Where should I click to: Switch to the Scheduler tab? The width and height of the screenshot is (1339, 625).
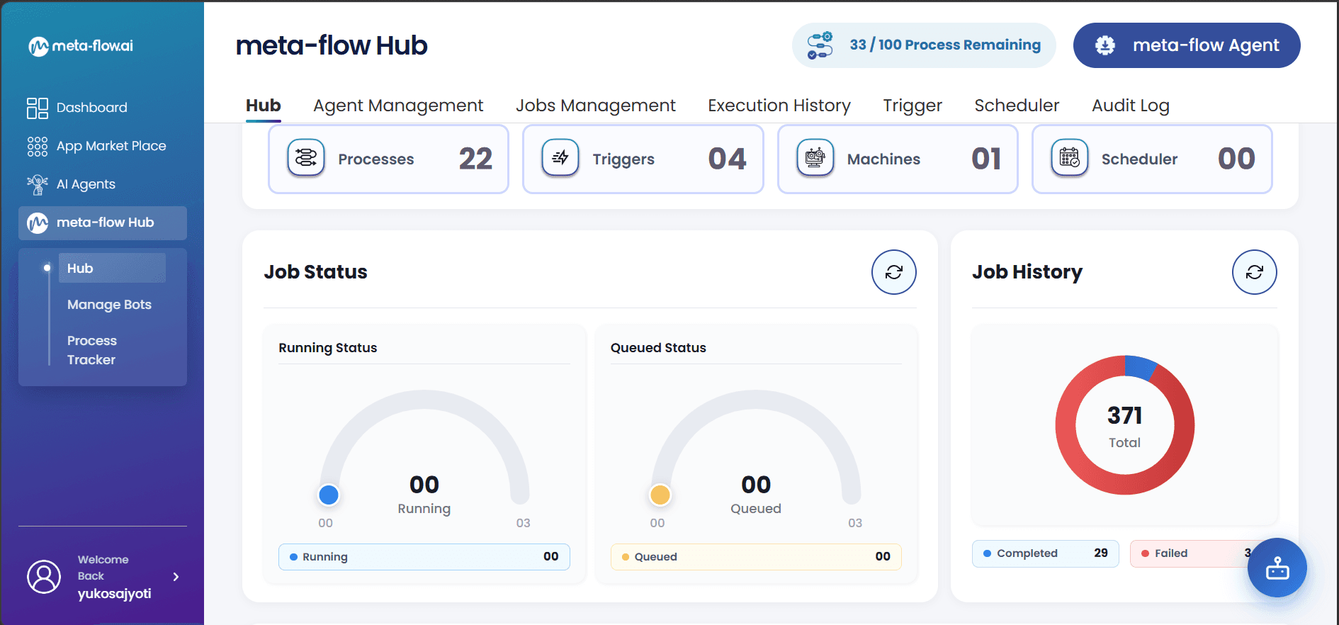click(1017, 106)
